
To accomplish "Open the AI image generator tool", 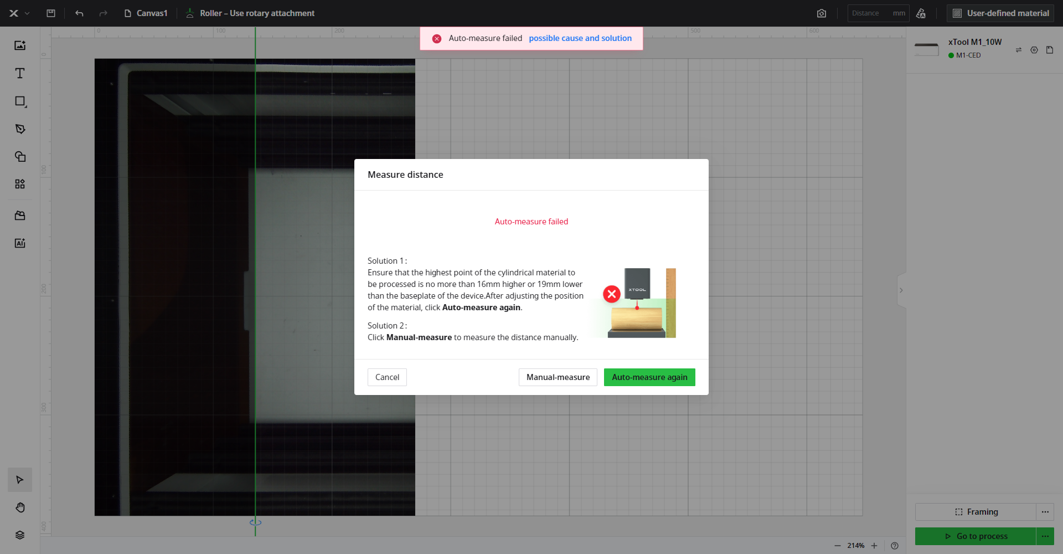I will pos(20,243).
